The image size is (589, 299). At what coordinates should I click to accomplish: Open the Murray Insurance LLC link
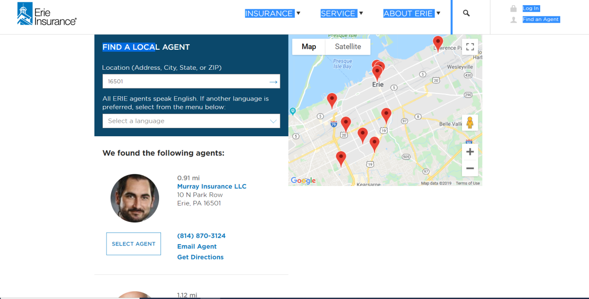212,186
